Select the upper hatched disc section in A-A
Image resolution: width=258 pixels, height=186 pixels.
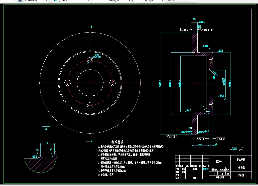195,43
